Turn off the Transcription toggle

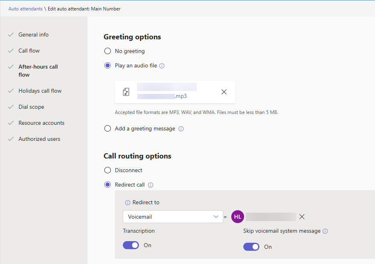[x=131, y=245]
